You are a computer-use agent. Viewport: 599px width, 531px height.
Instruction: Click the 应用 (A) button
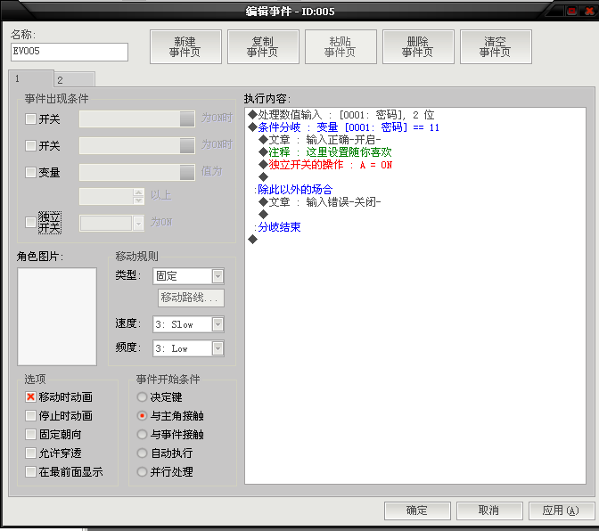click(562, 511)
